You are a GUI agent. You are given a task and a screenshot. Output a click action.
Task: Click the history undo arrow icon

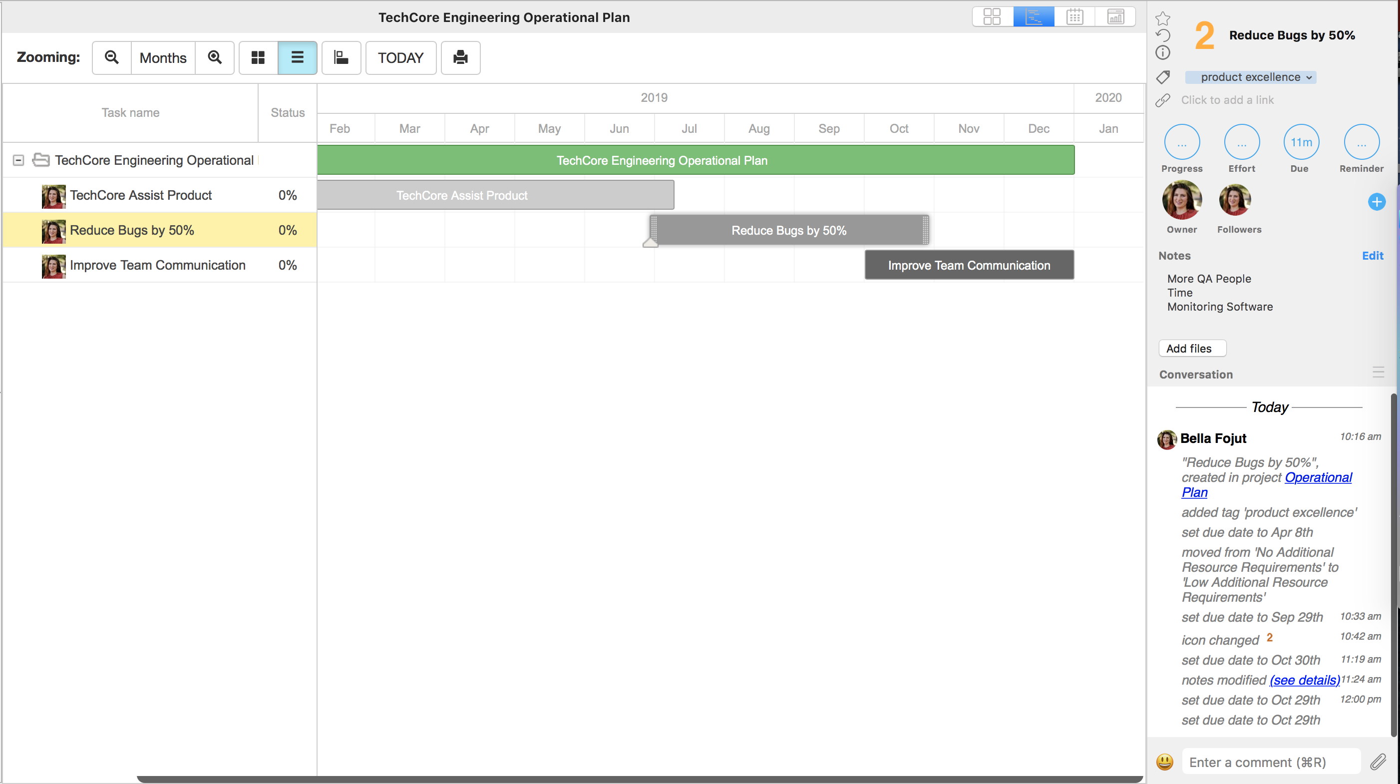coord(1162,36)
